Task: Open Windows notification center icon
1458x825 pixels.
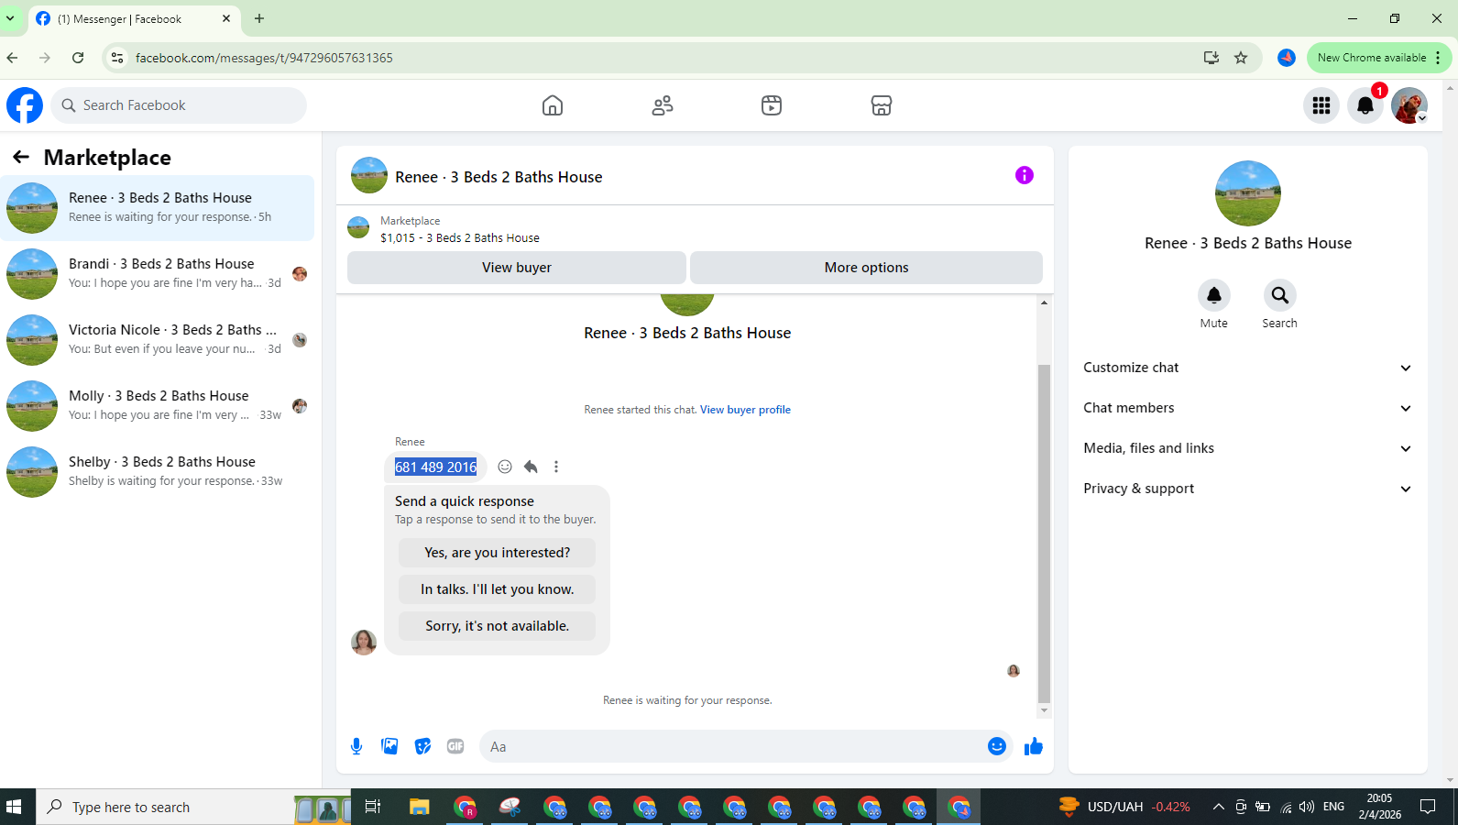Action: (1428, 807)
